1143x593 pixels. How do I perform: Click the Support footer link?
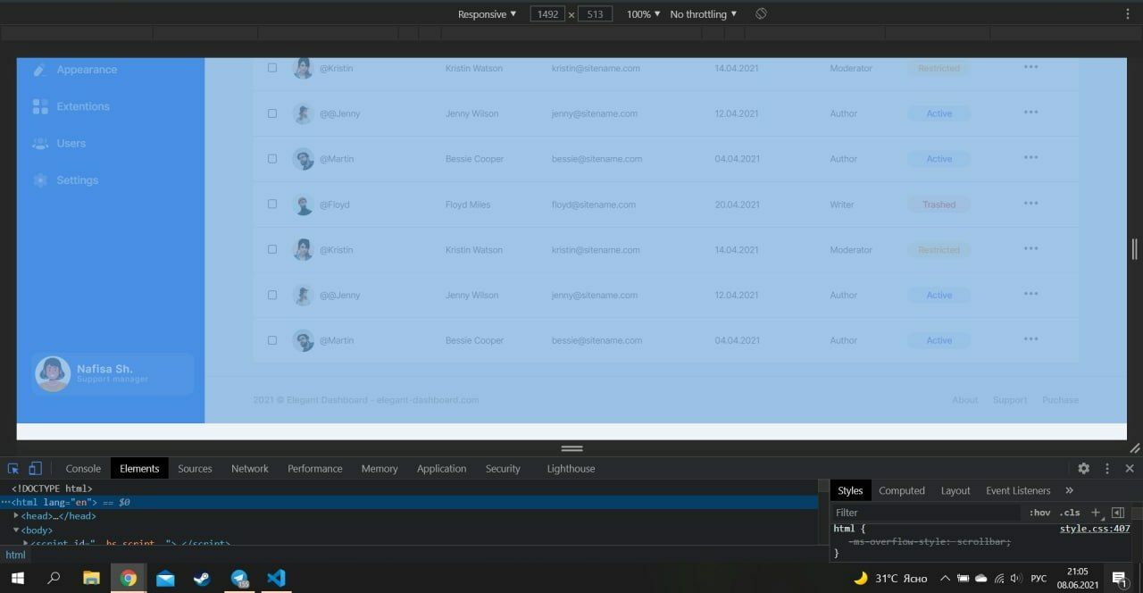[x=1010, y=400]
